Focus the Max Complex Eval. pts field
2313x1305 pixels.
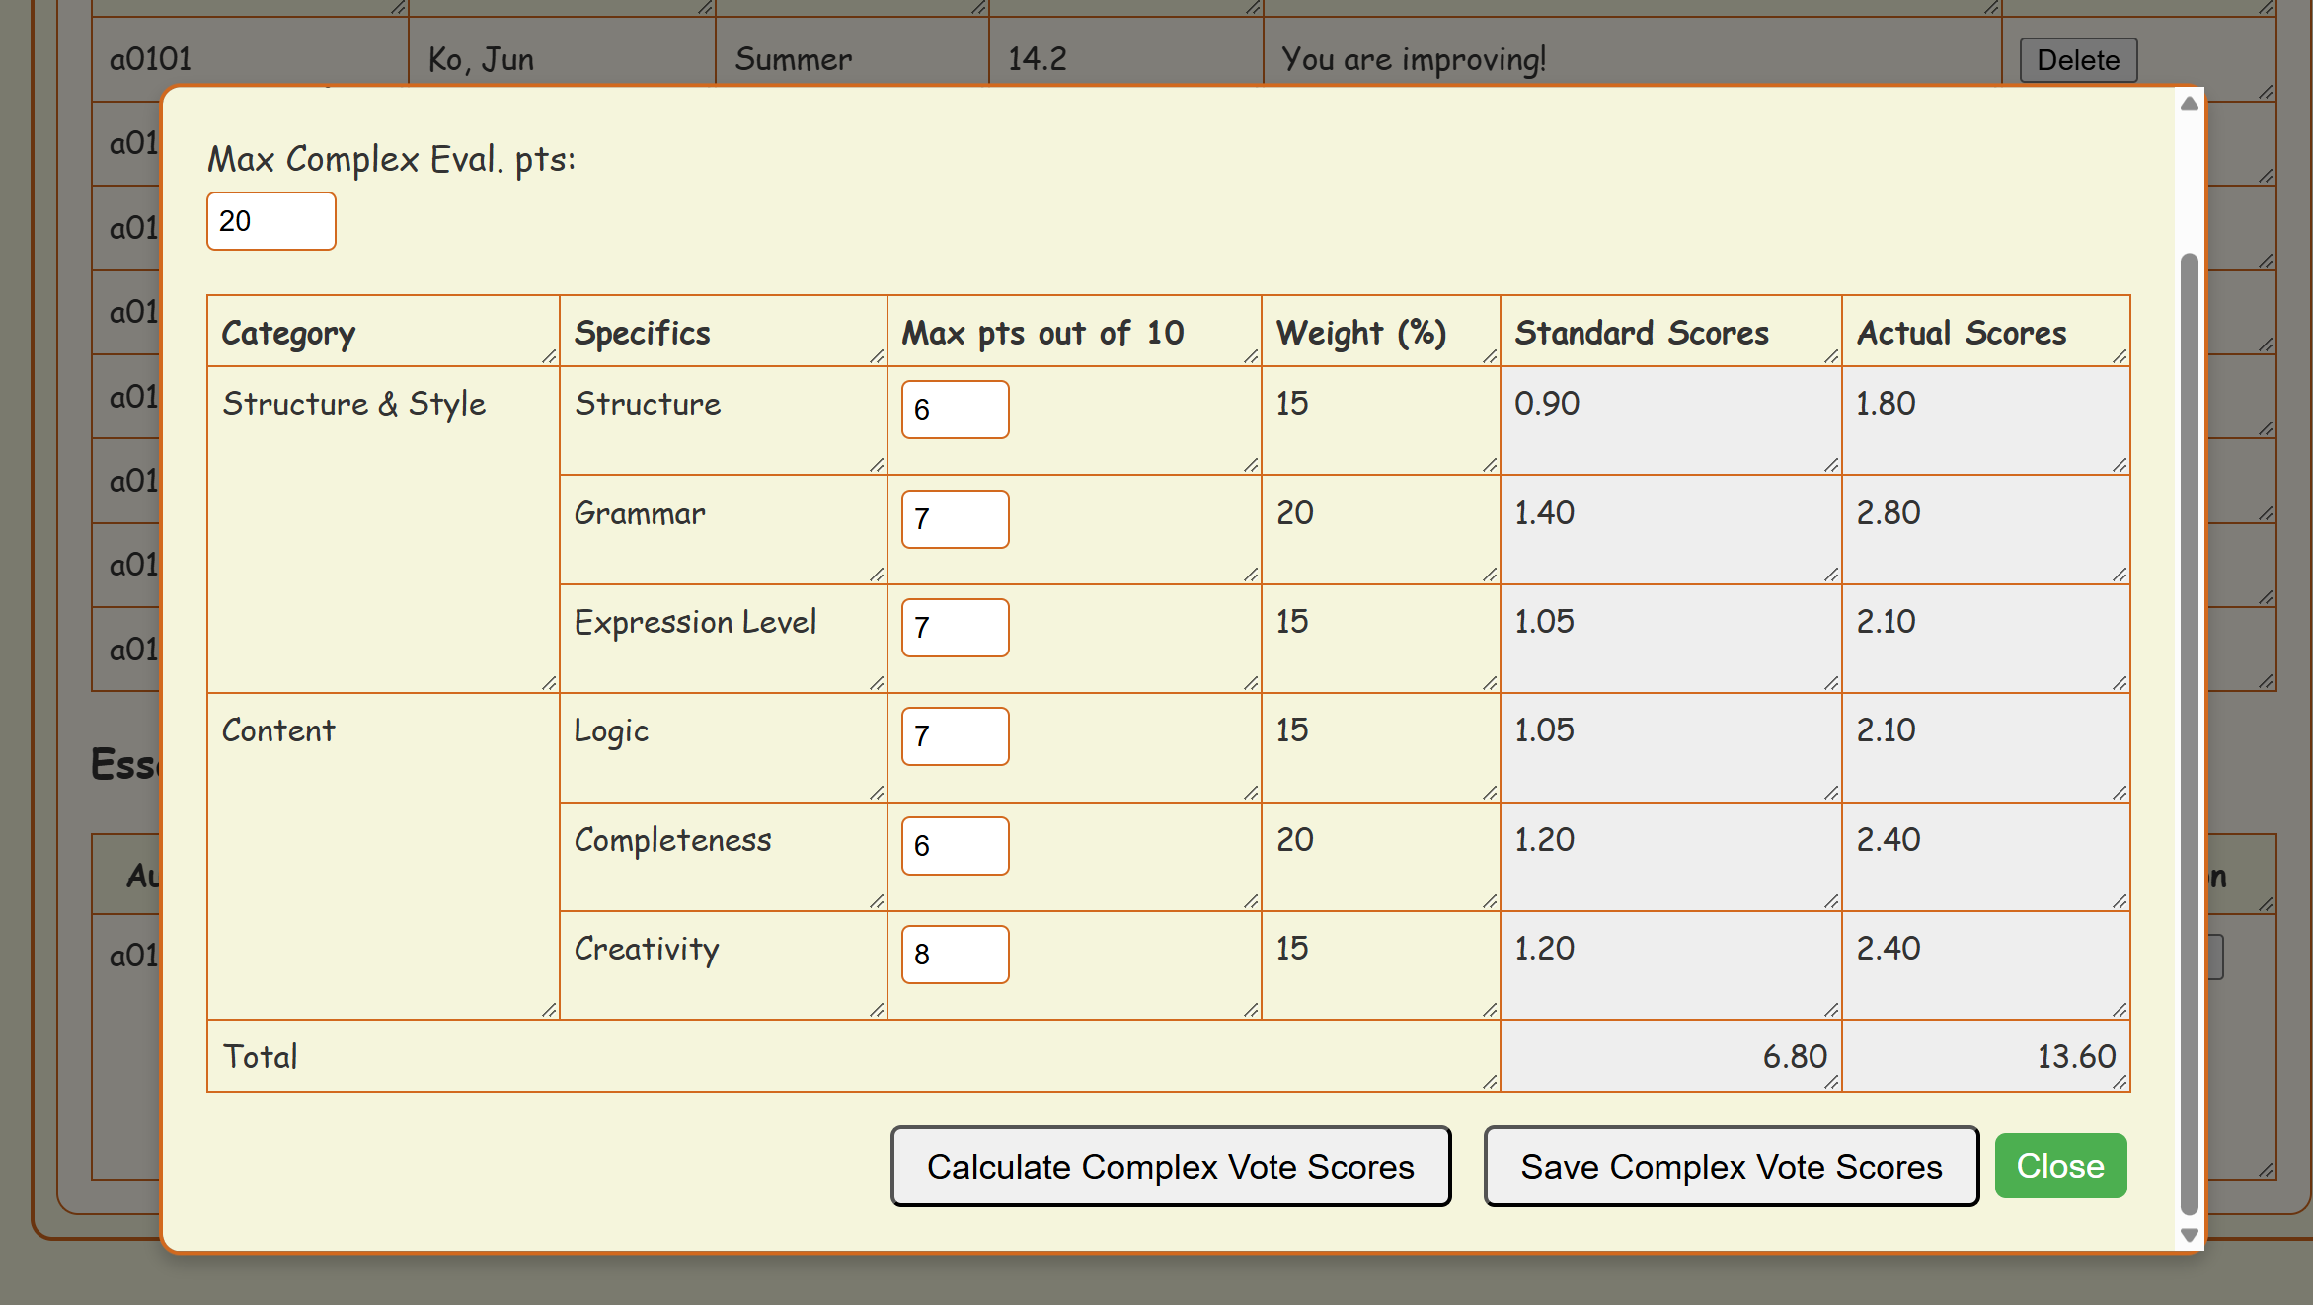[x=270, y=221]
